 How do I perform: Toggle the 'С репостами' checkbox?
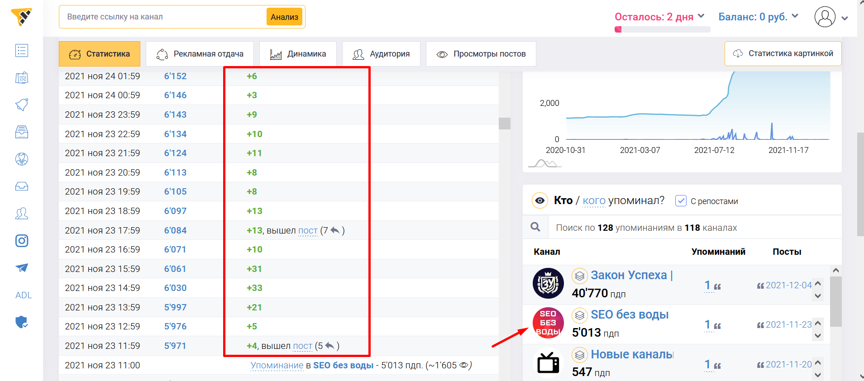tap(681, 201)
